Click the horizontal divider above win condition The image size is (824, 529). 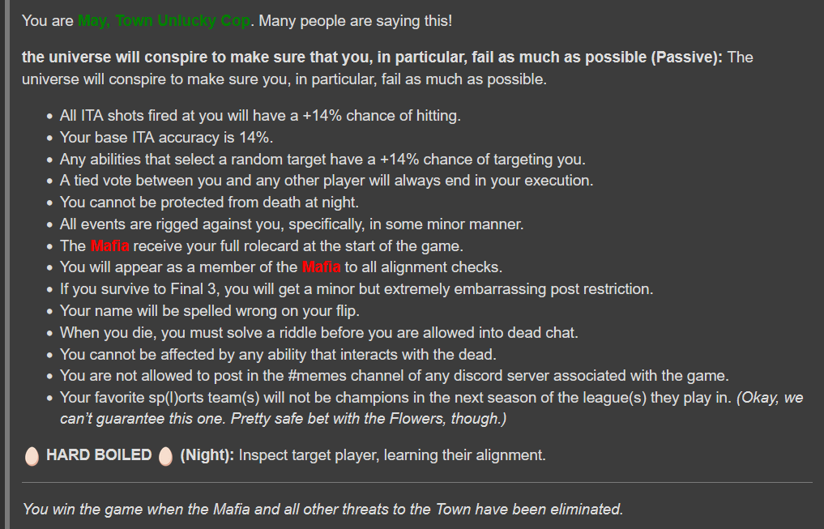coord(417,482)
